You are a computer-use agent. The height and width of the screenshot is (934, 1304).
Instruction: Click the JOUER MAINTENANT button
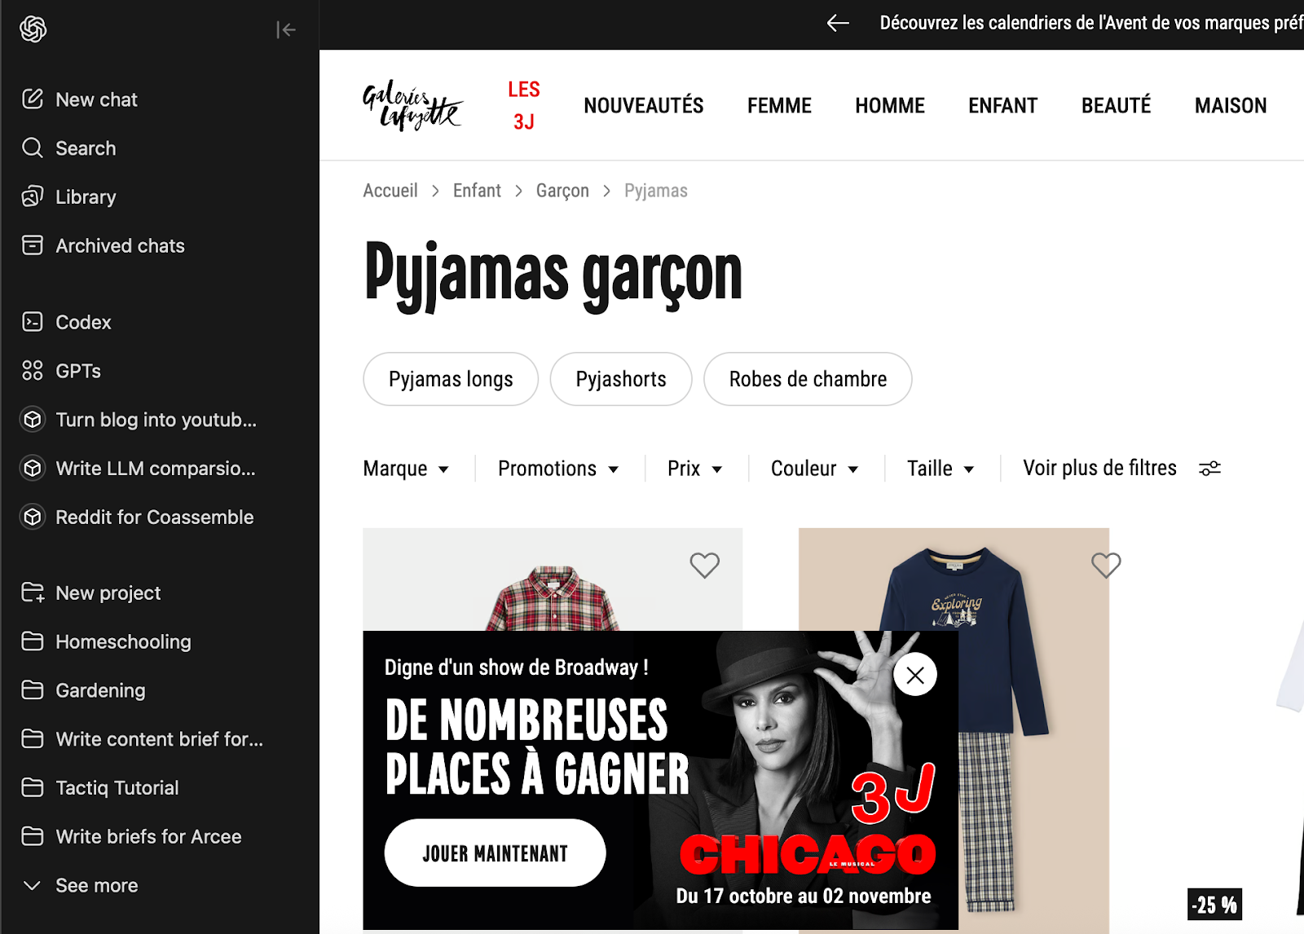point(496,852)
